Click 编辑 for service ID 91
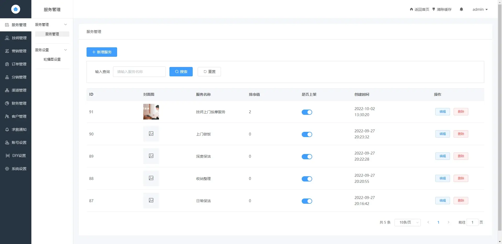 (x=443, y=112)
